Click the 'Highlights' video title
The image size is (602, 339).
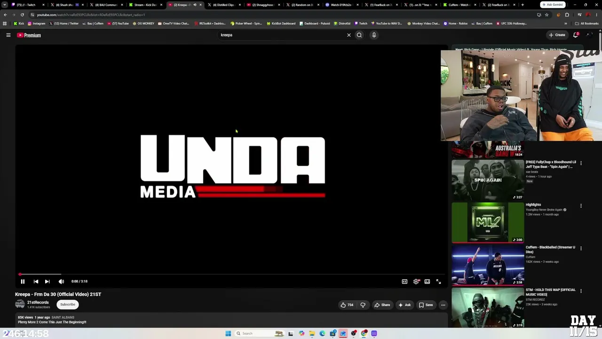tap(533, 205)
